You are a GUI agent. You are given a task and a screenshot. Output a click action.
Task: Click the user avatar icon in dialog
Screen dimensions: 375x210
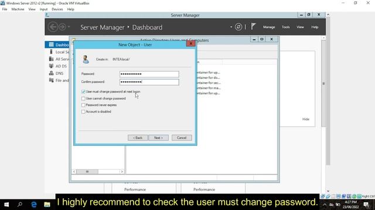[x=86, y=60]
